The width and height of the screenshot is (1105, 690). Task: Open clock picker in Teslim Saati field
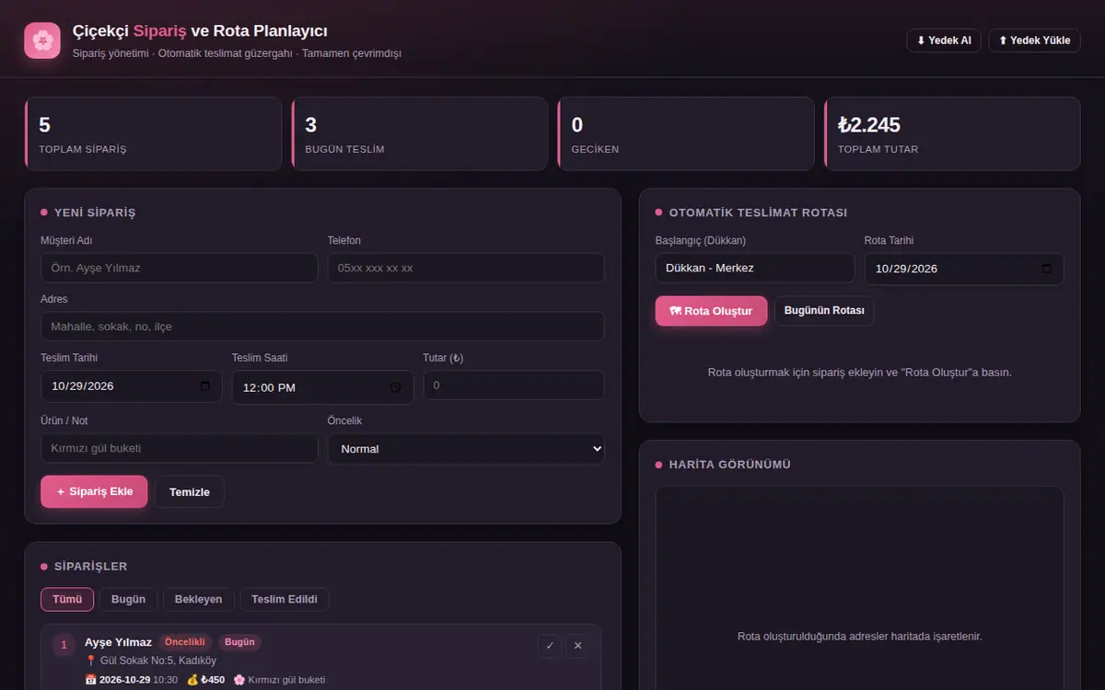pos(395,387)
